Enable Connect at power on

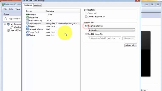[86, 16]
